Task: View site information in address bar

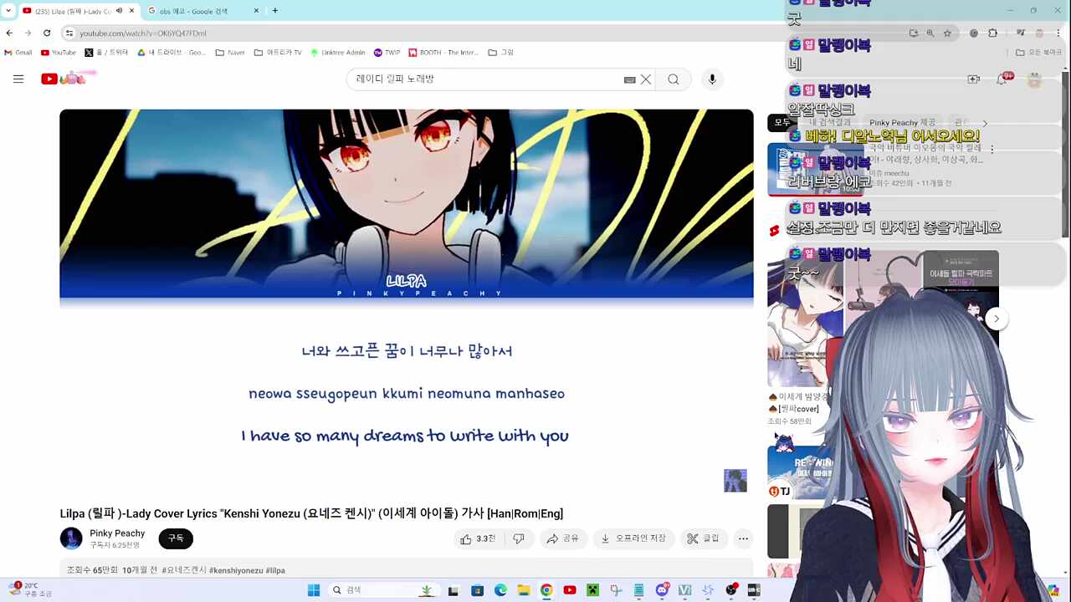Action: 69,33
